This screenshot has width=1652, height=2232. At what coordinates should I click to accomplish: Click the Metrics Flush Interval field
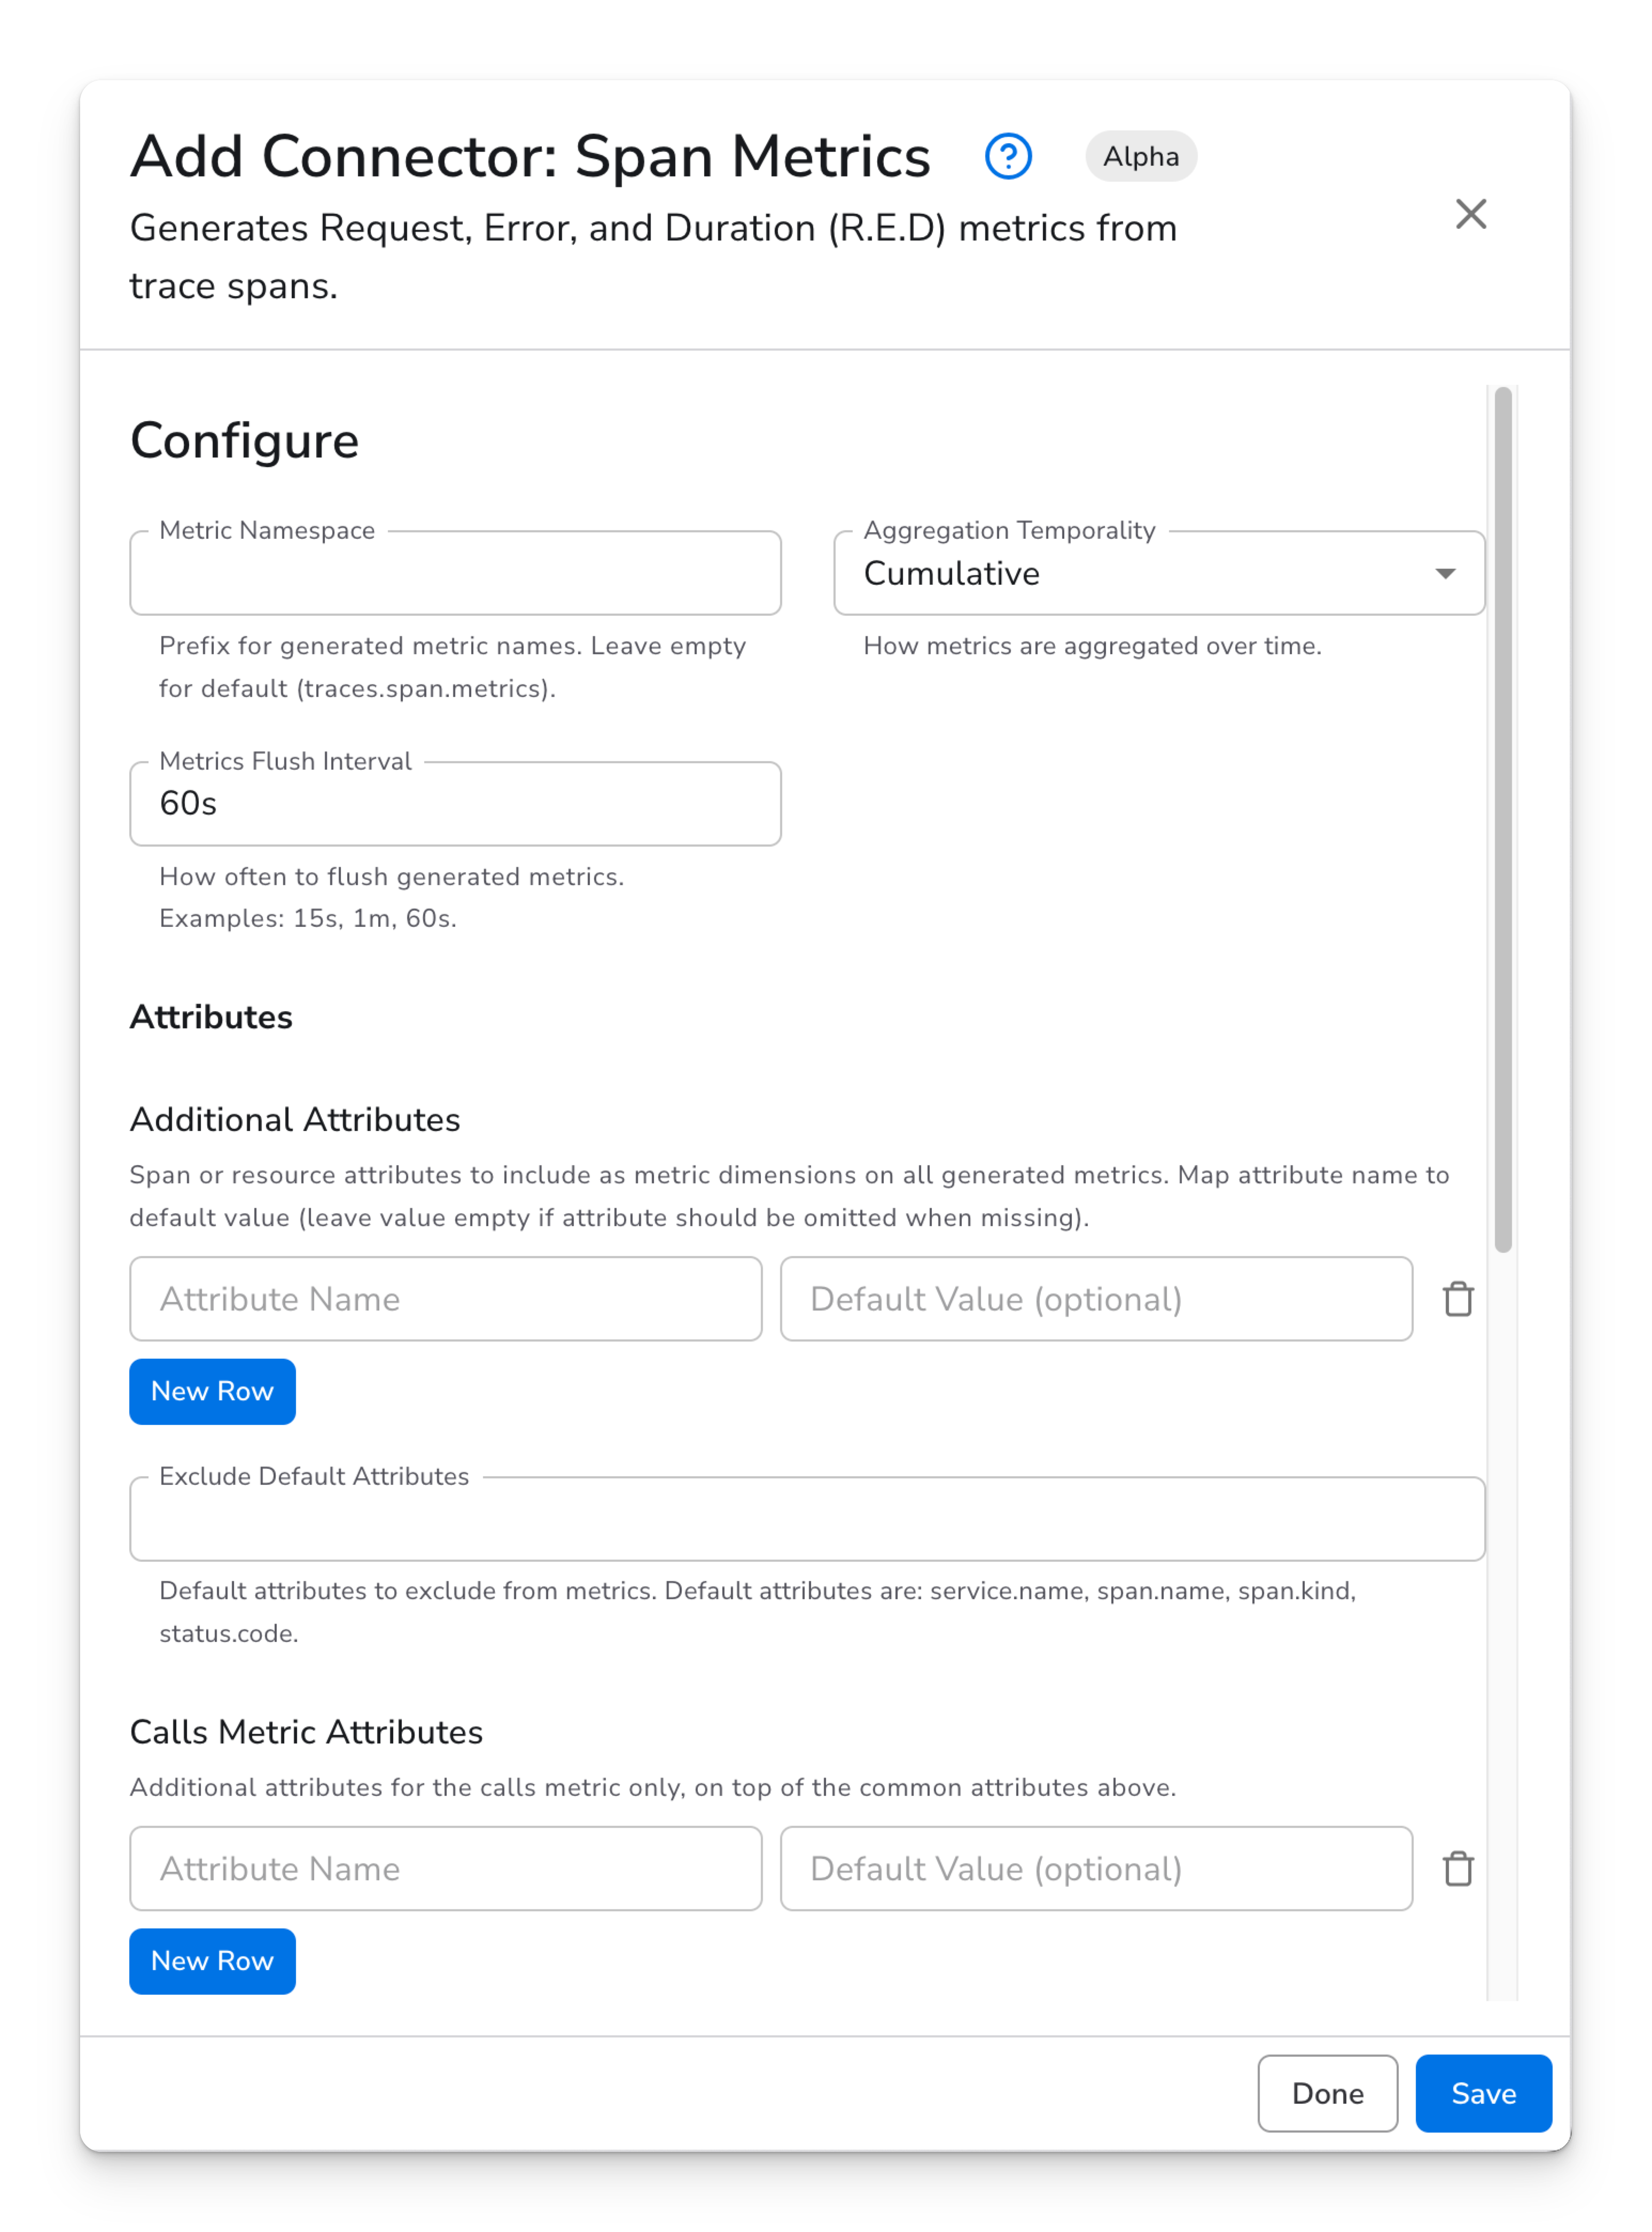[x=455, y=803]
